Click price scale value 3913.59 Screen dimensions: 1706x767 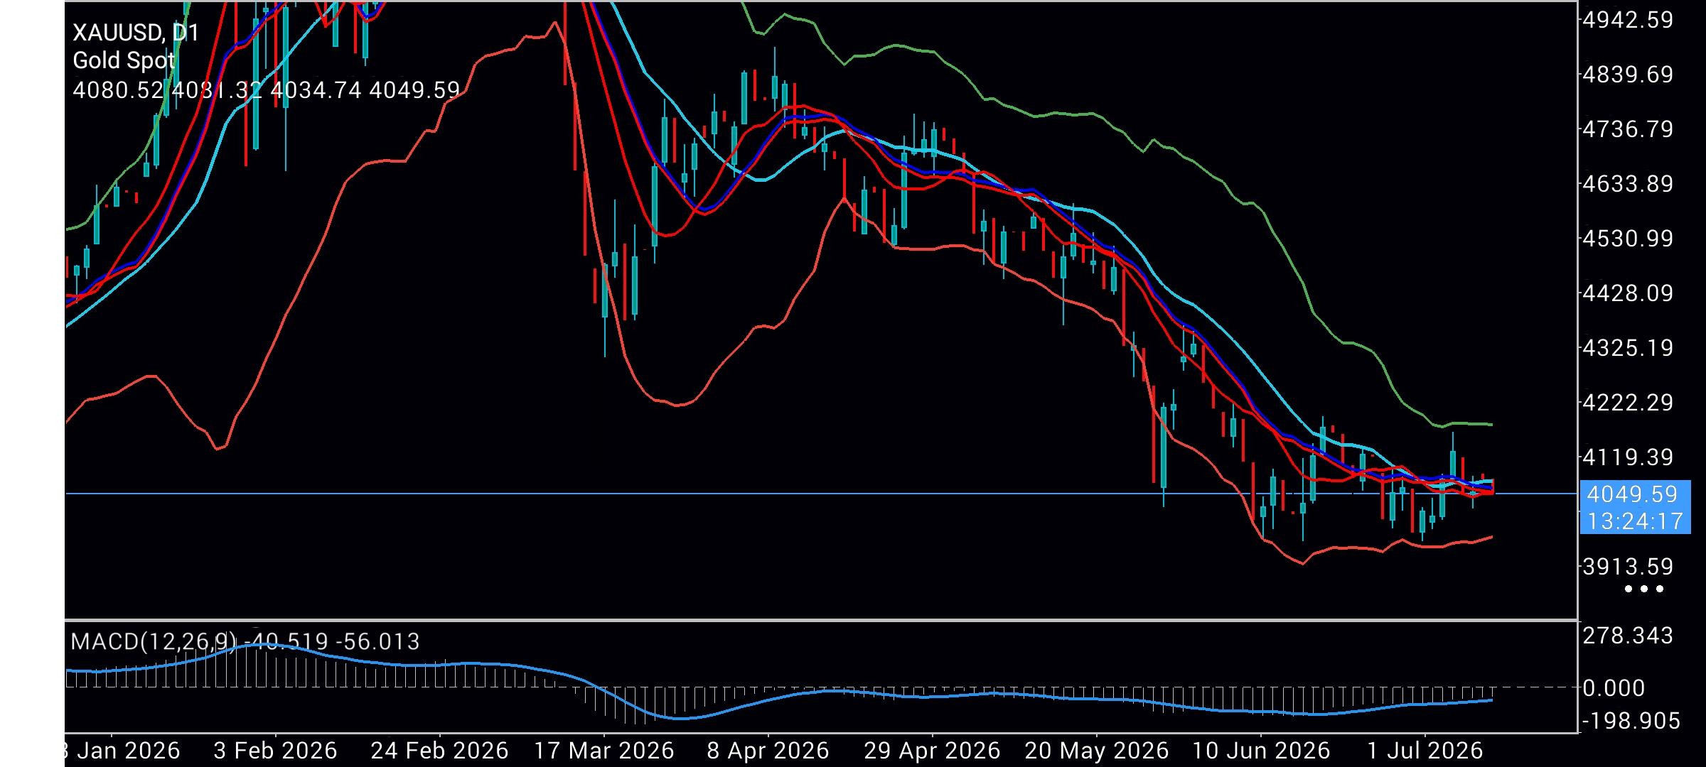pyautogui.click(x=1627, y=567)
